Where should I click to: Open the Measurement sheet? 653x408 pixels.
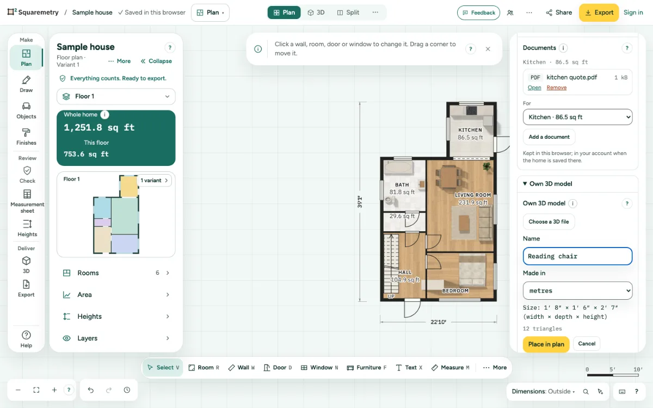(x=27, y=201)
